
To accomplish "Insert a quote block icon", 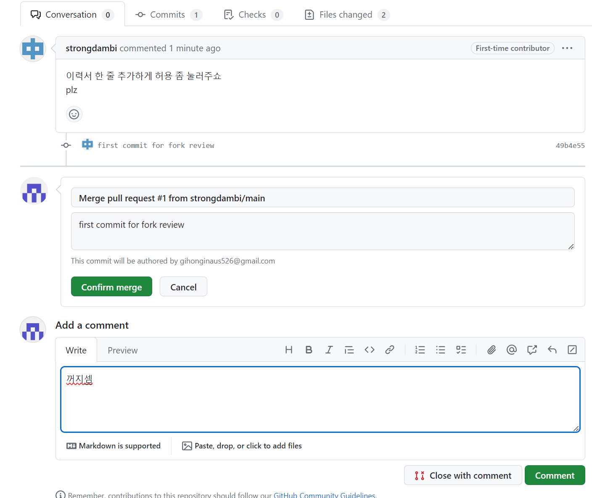I will tap(349, 350).
